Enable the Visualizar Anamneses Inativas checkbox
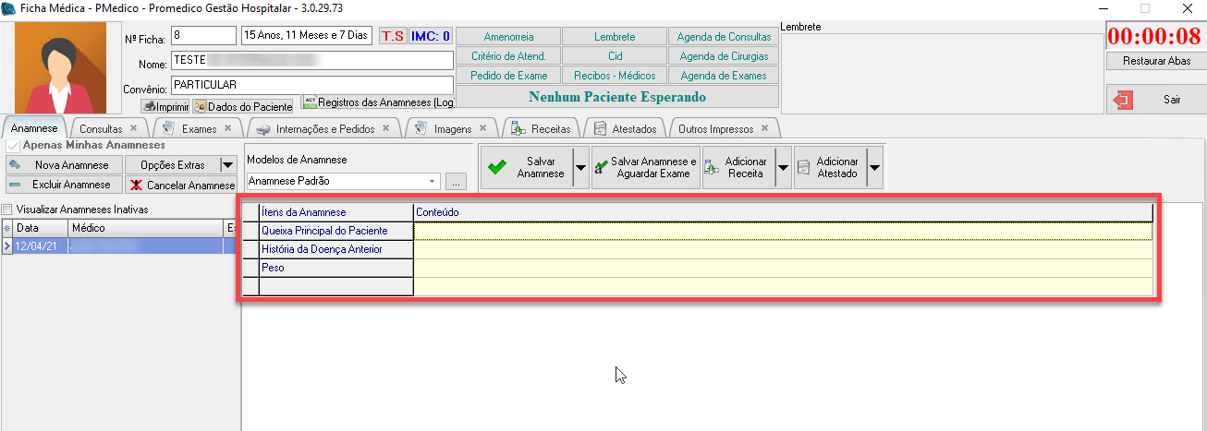This screenshot has width=1207, height=431. click(7, 210)
